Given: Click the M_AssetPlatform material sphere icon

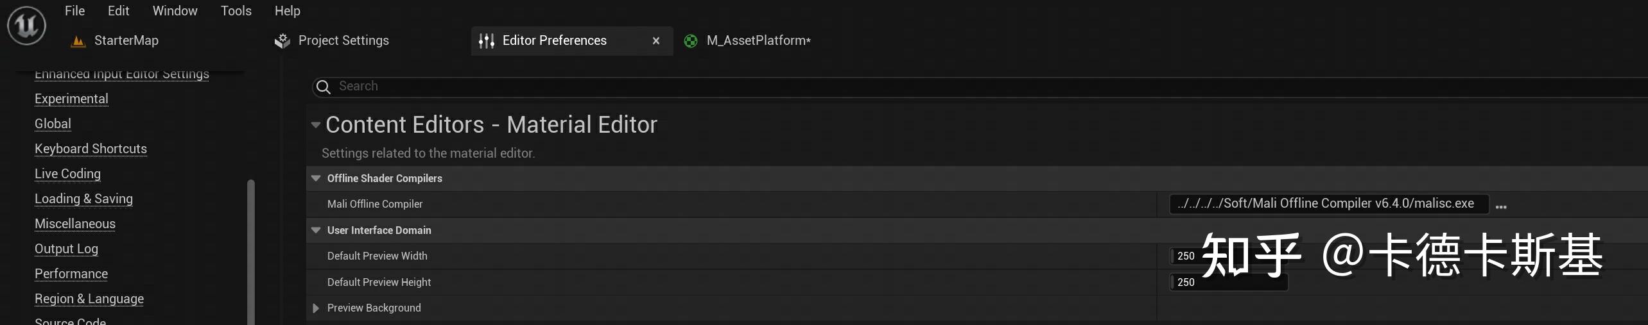Looking at the screenshot, I should point(691,41).
